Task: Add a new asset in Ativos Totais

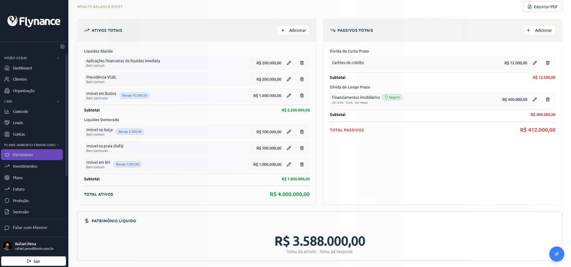Action: point(293,30)
